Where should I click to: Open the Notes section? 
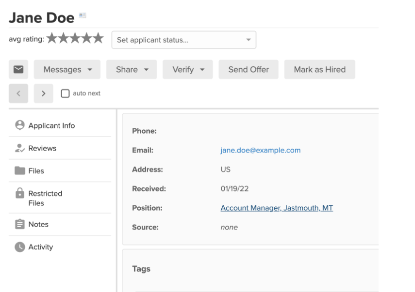coord(60,224)
